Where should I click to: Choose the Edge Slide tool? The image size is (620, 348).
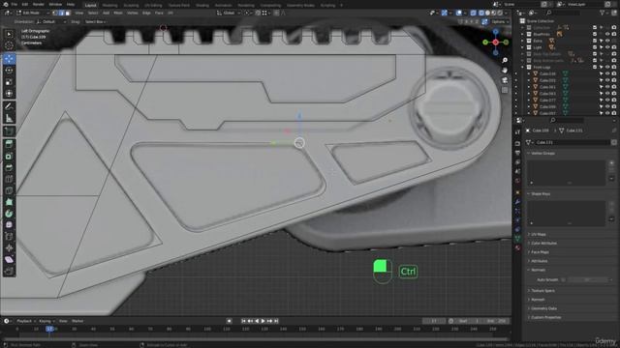coord(9,236)
